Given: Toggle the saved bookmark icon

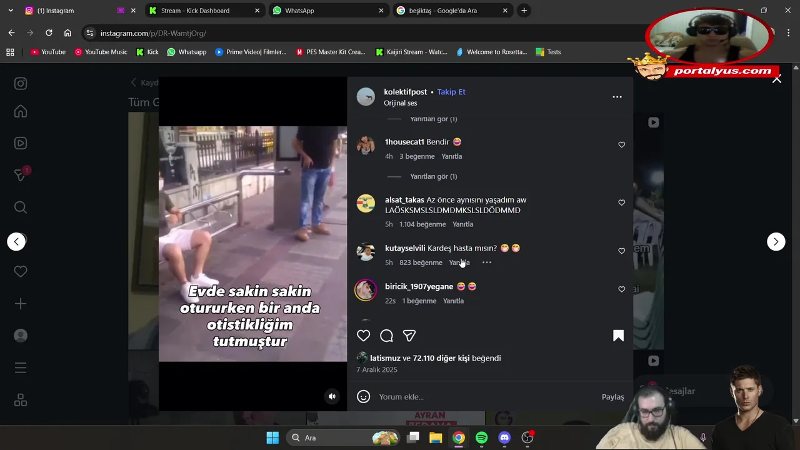Looking at the screenshot, I should click(618, 336).
